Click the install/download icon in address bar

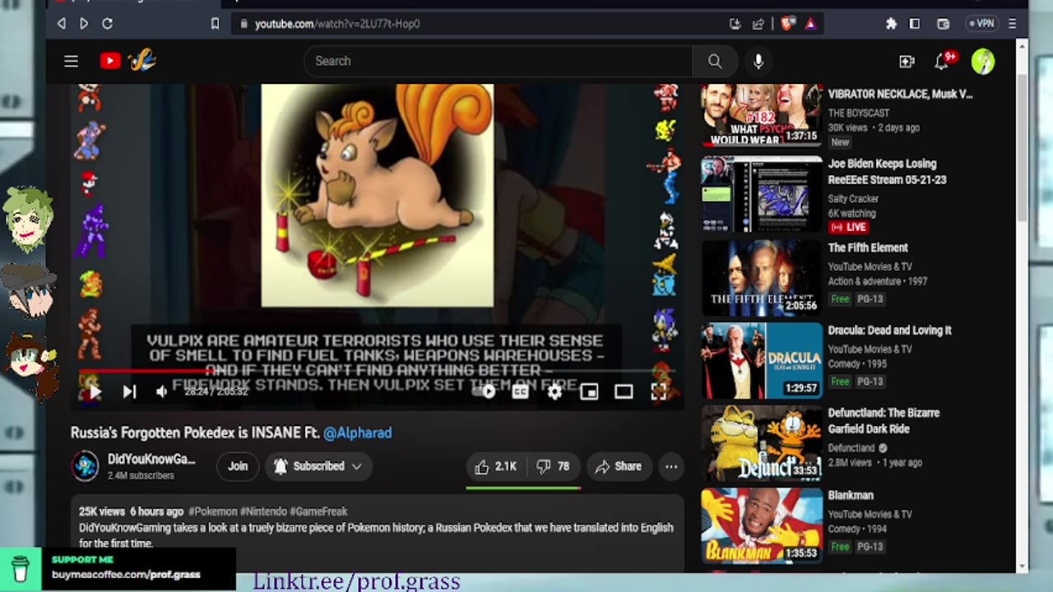pyautogui.click(x=735, y=24)
